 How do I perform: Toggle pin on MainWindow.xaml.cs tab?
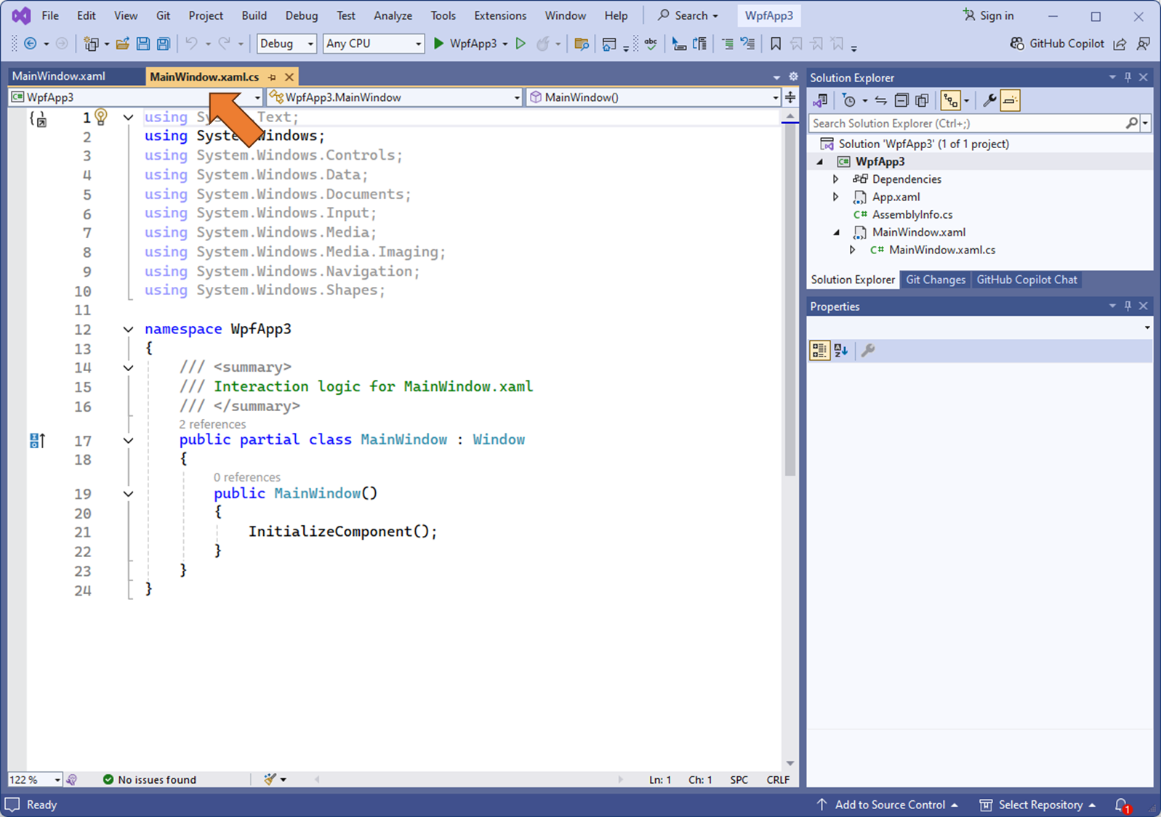point(273,77)
